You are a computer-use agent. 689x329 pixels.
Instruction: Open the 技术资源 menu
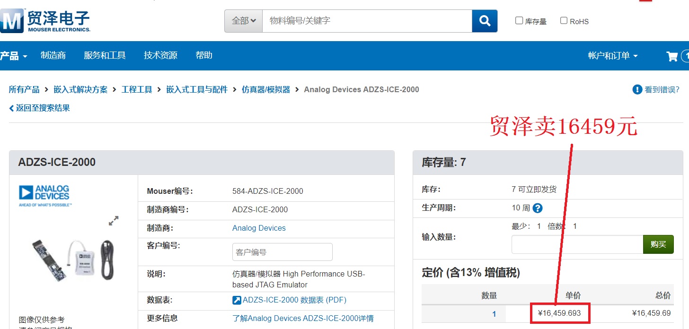pyautogui.click(x=160, y=55)
